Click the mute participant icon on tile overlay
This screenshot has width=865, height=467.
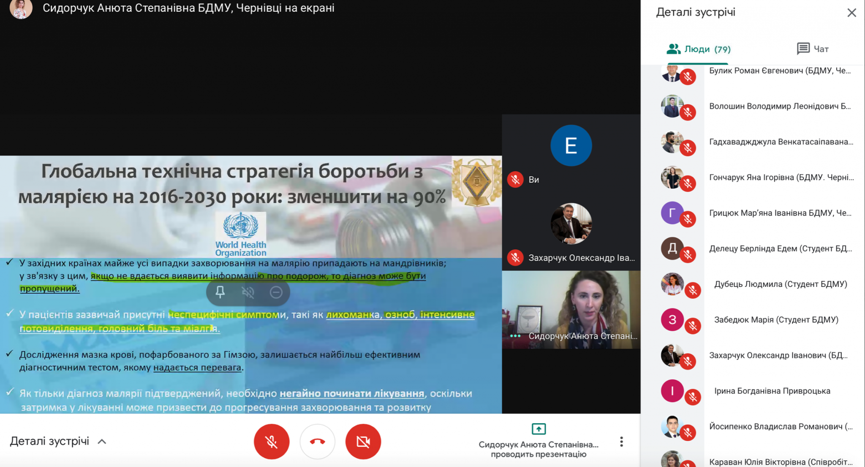pyautogui.click(x=248, y=292)
